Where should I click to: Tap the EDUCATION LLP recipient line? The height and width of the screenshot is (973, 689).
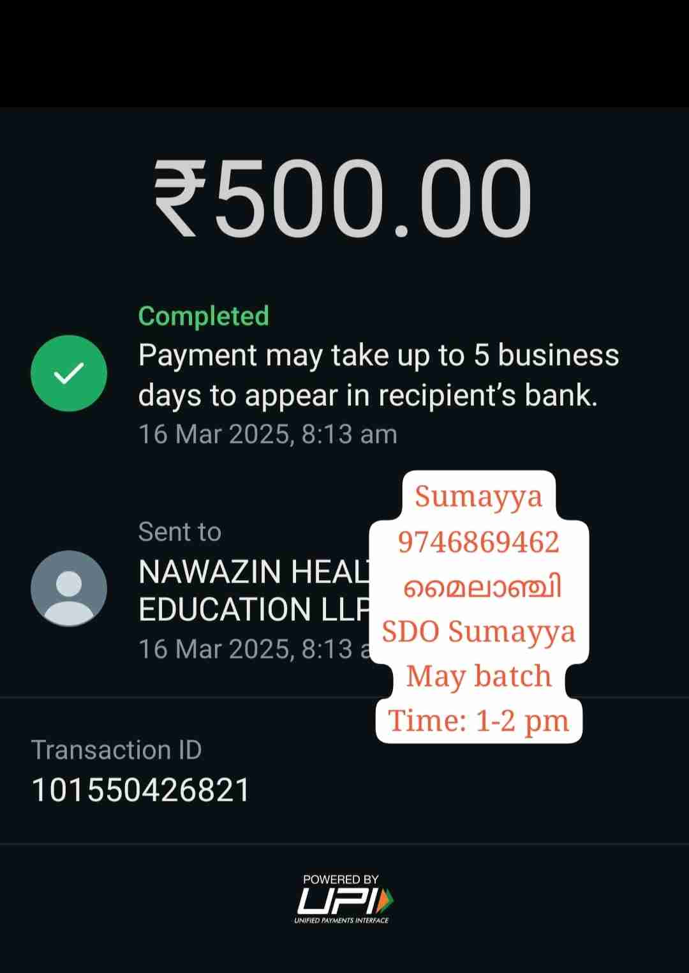point(254,610)
